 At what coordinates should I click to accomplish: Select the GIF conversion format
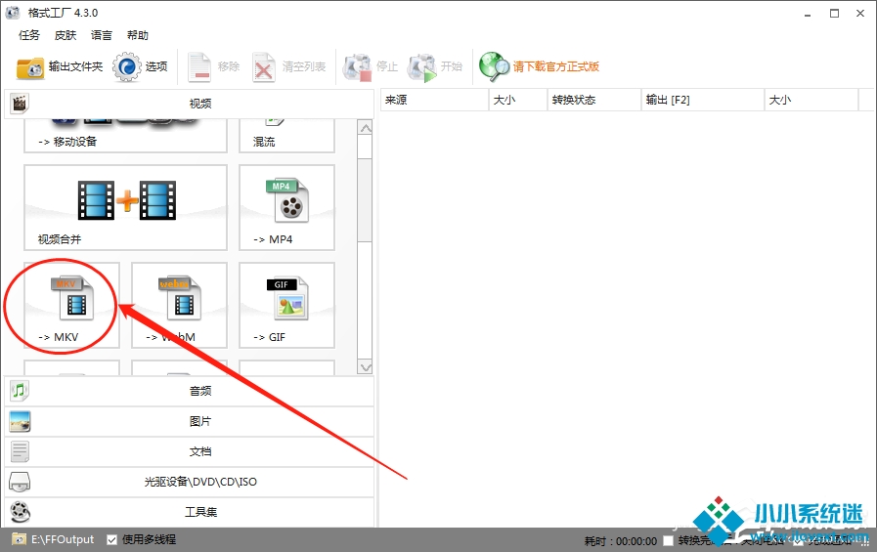pos(286,304)
